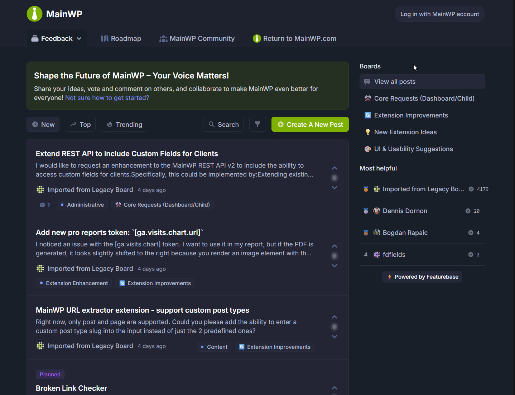This screenshot has width=515, height=395.
Task: Open Extension Improvements tag on reports token post
Action: pyautogui.click(x=155, y=283)
